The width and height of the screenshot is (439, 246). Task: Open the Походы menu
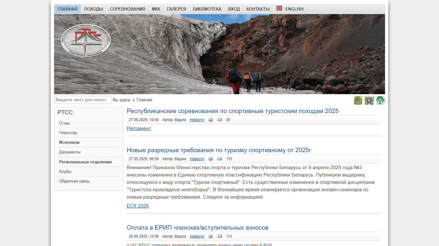[x=94, y=9]
